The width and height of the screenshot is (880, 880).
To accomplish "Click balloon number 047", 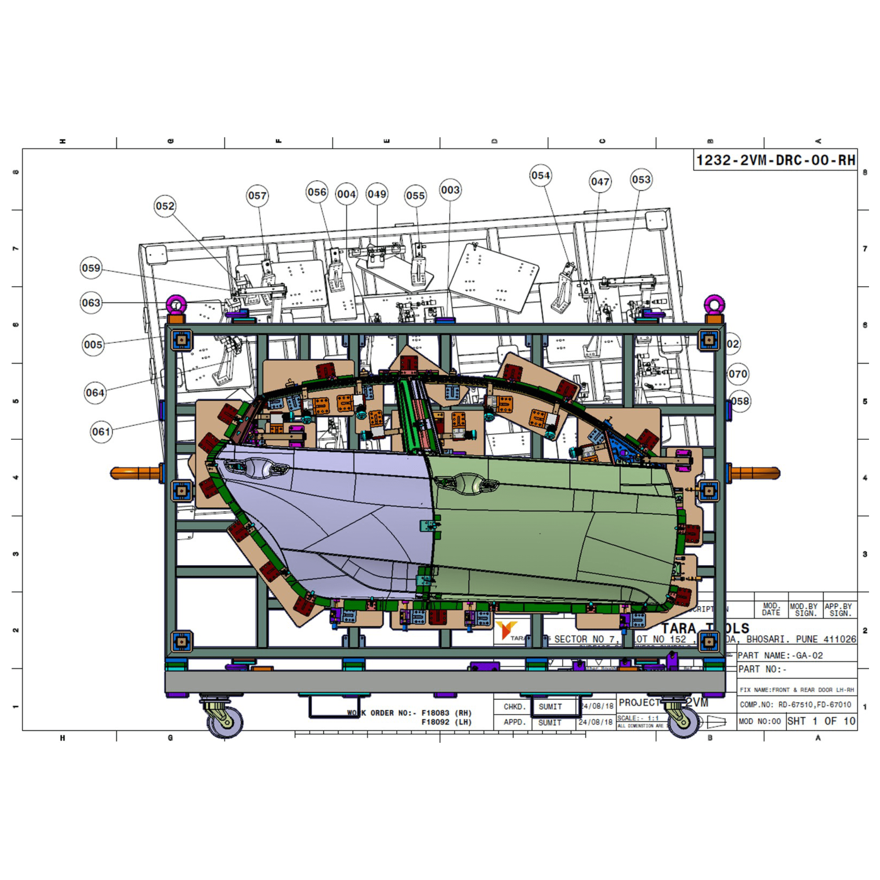I will [x=600, y=182].
